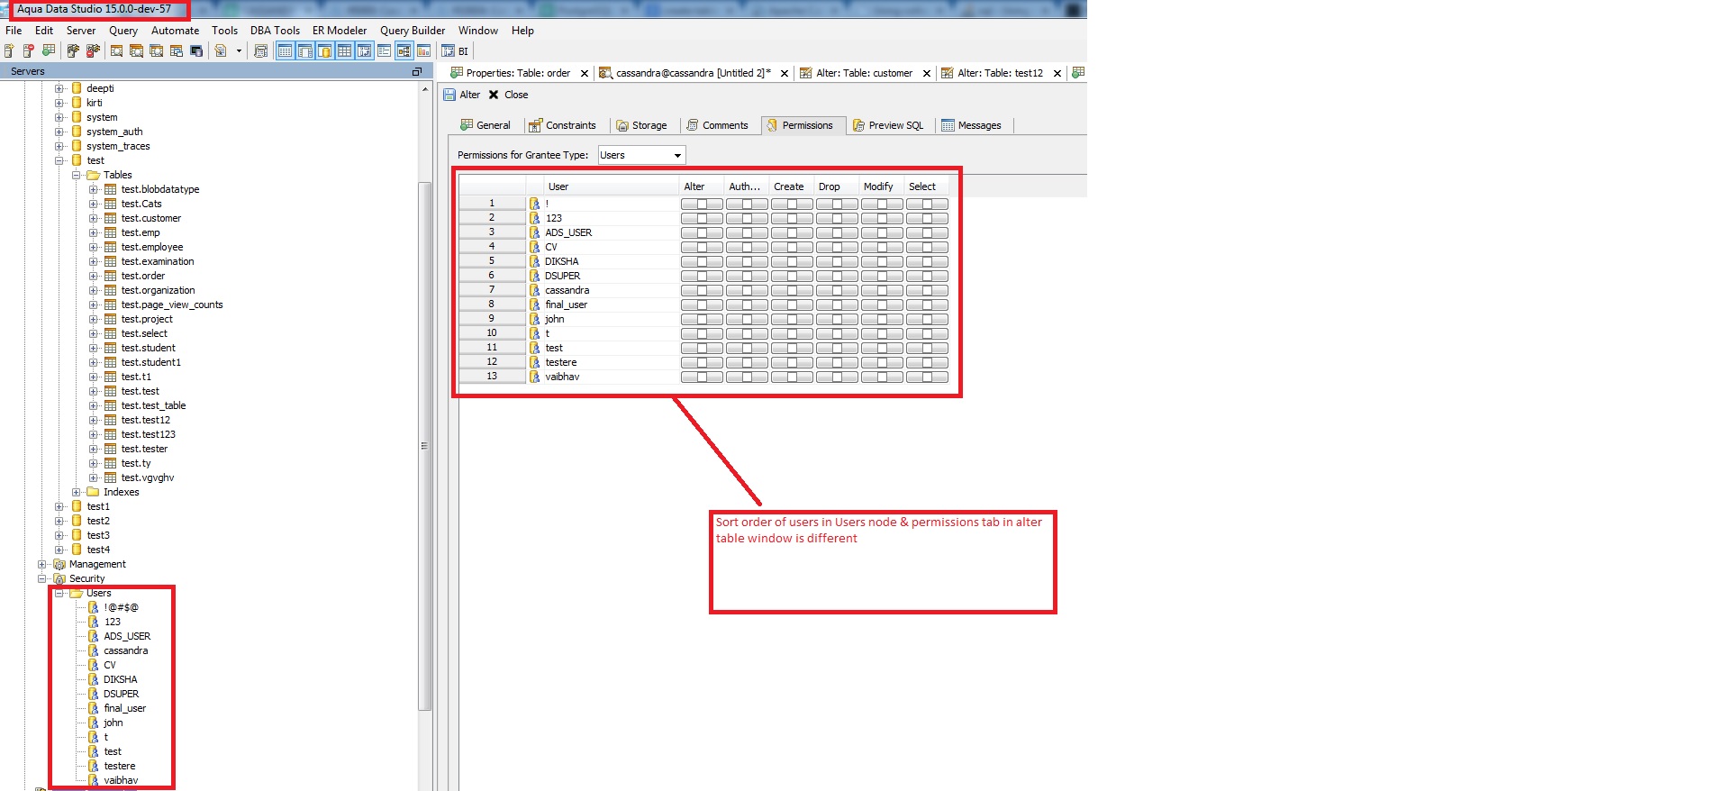Screen dimensions: 1724x791
Task: Open the DBA Tools menu
Action: (275, 31)
